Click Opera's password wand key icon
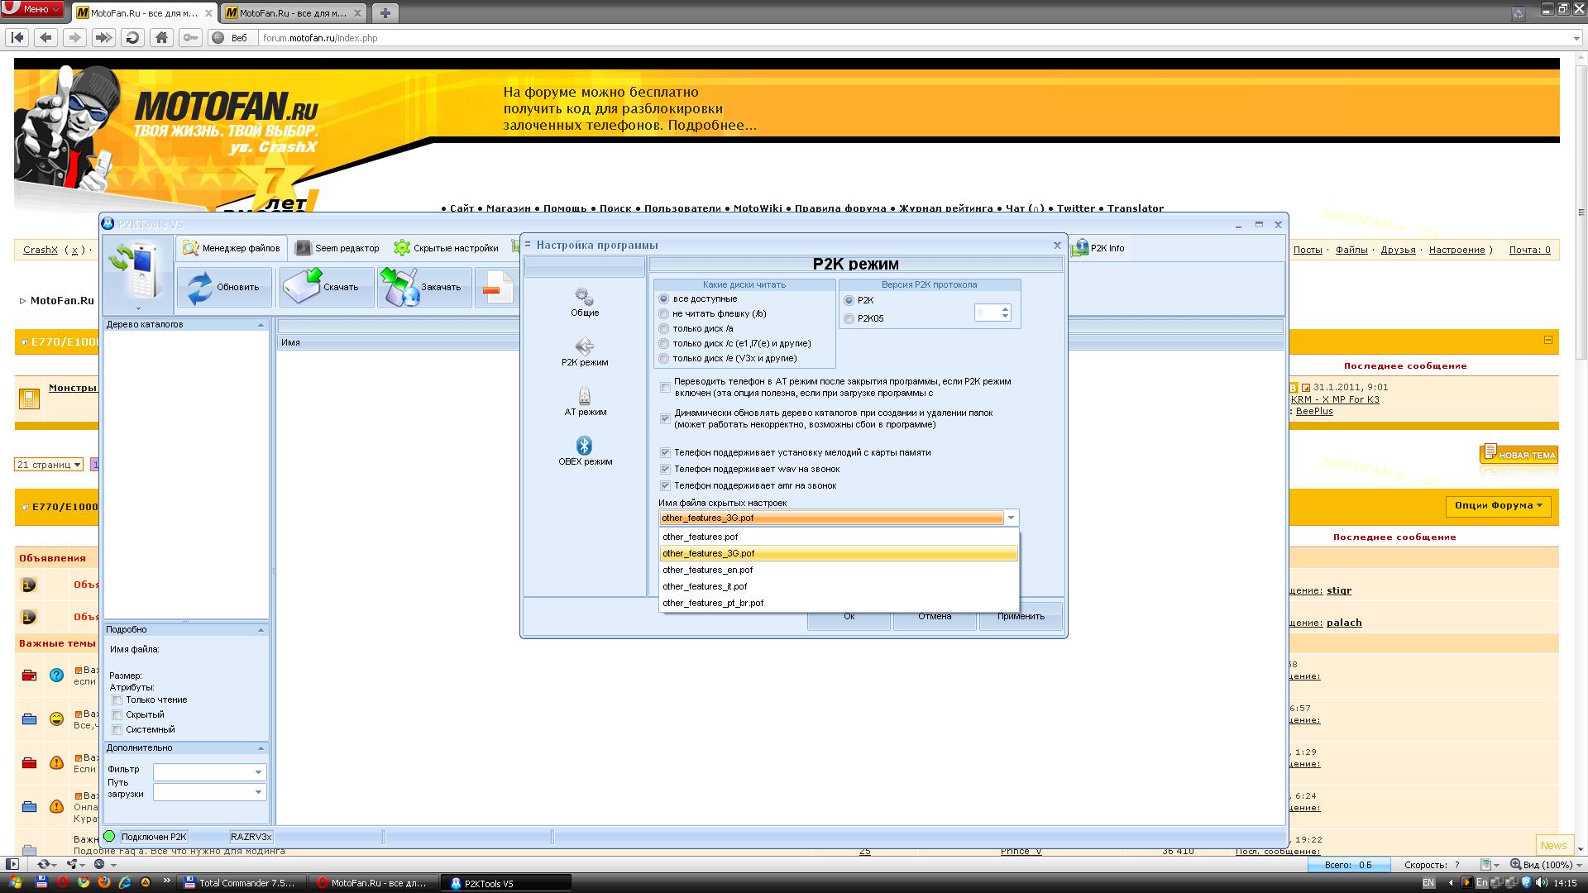Screen dimensions: 1588x893 click(x=190, y=37)
